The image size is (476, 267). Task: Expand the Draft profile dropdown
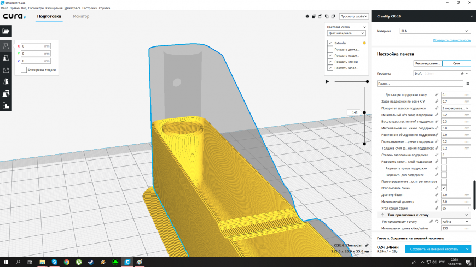[442, 73]
